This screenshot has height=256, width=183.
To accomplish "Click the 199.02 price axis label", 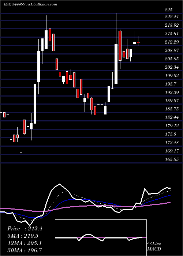I will 172,76.
